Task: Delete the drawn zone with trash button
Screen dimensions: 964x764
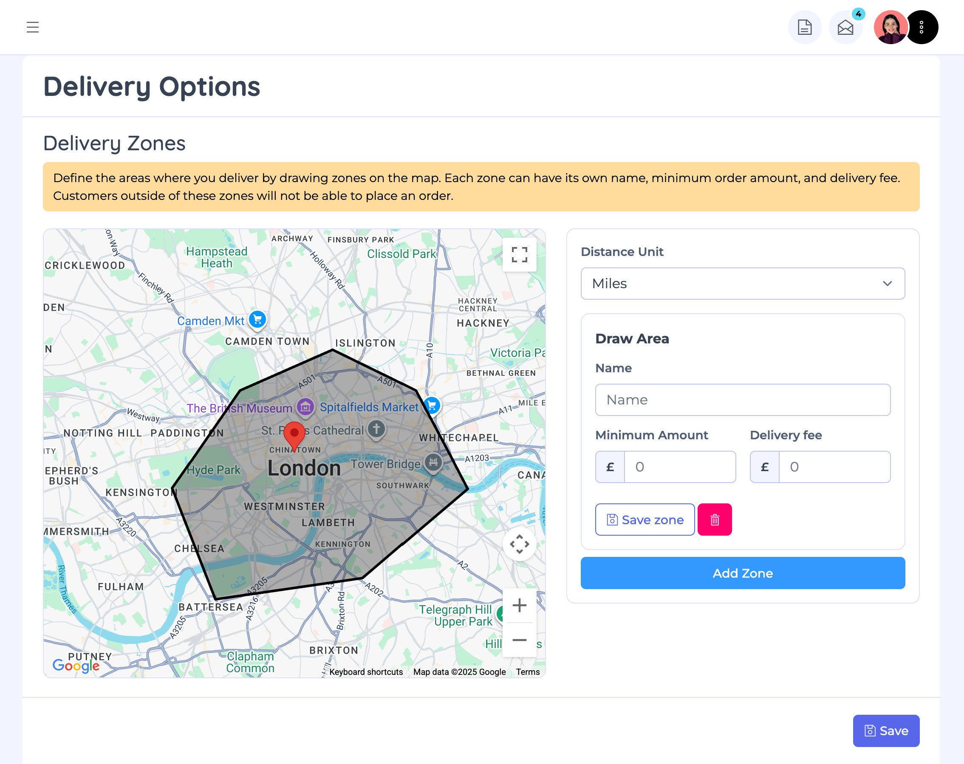Action: coord(715,520)
